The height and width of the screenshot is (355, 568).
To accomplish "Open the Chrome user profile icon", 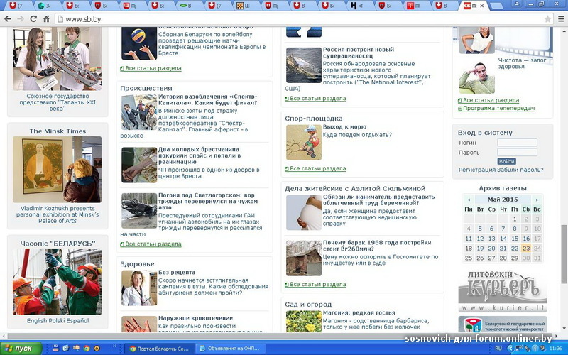I will 517,4.
